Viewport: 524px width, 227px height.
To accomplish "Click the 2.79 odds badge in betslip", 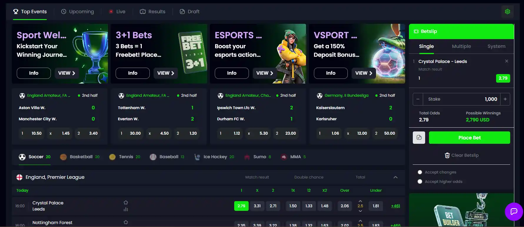I will [503, 78].
